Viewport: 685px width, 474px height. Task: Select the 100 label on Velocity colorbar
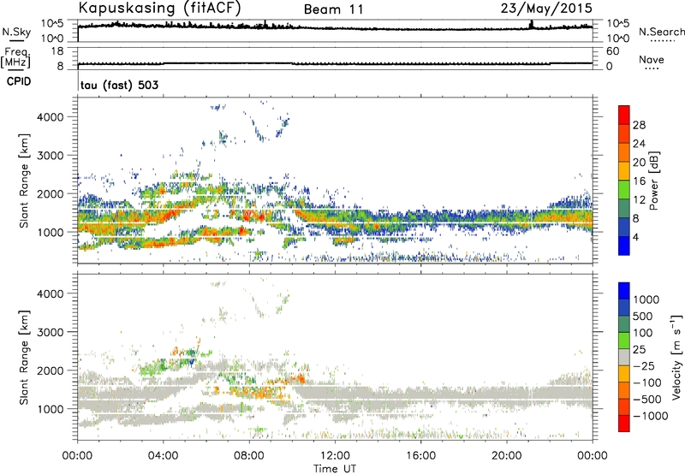(x=642, y=333)
